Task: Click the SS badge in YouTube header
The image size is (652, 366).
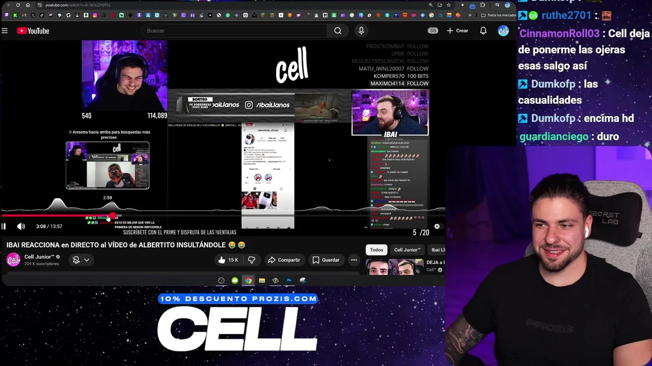Action: (x=433, y=30)
